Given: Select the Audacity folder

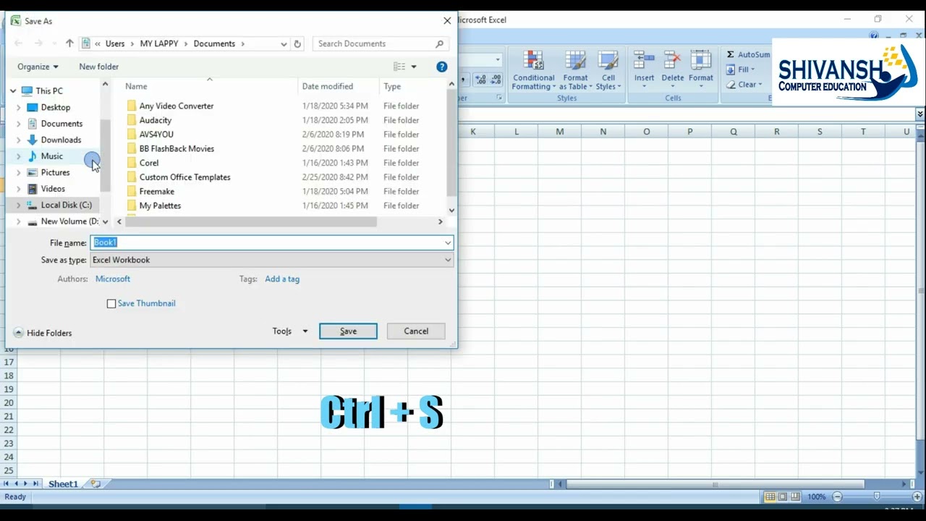Looking at the screenshot, I should tap(156, 120).
